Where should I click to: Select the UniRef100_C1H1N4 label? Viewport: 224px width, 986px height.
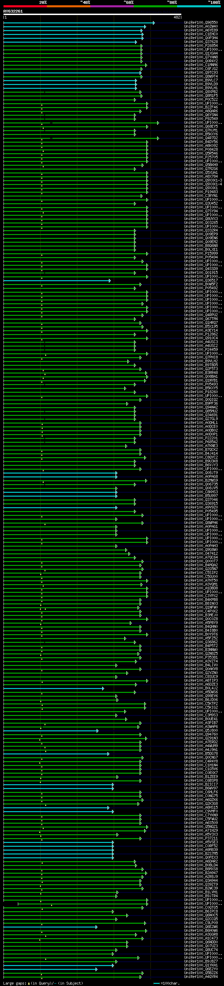201,765
